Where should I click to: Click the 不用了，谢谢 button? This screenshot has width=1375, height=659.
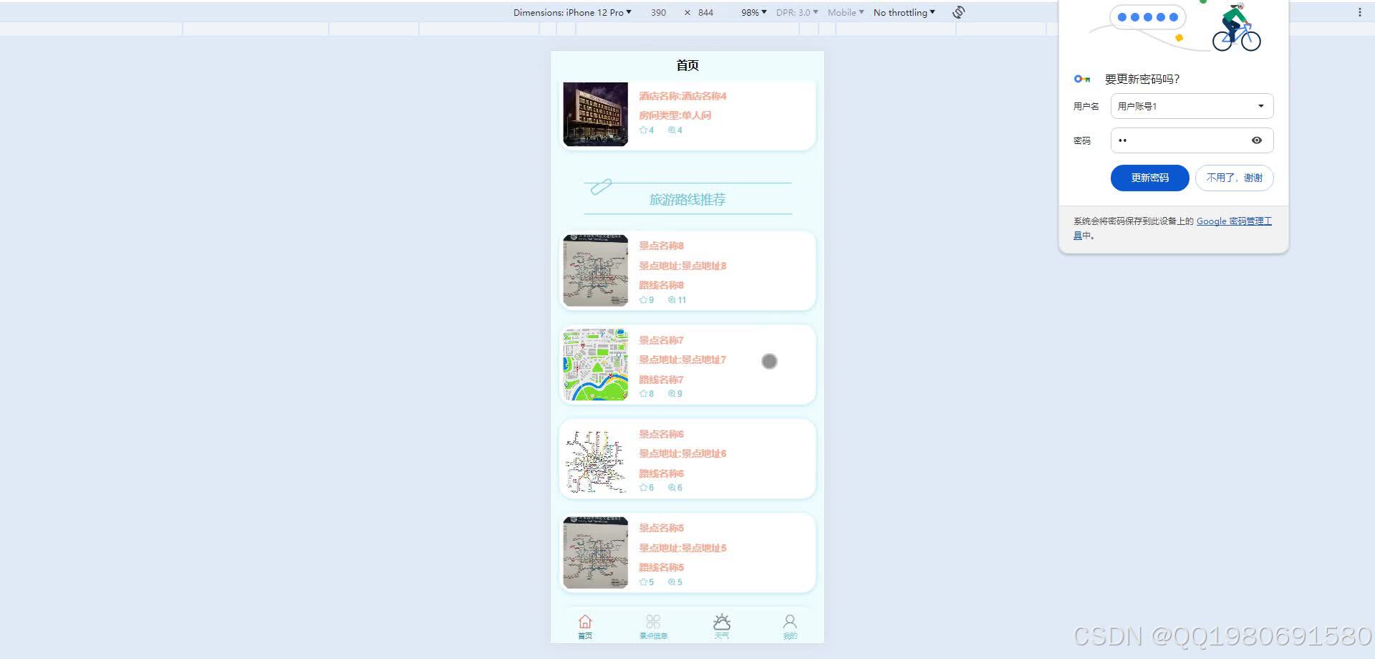coord(1235,178)
